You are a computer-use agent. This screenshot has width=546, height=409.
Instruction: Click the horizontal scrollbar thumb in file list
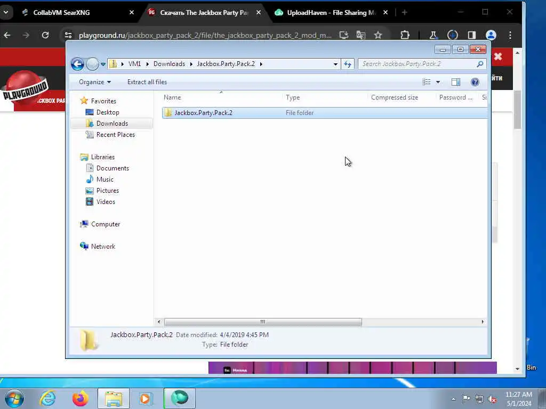point(263,322)
